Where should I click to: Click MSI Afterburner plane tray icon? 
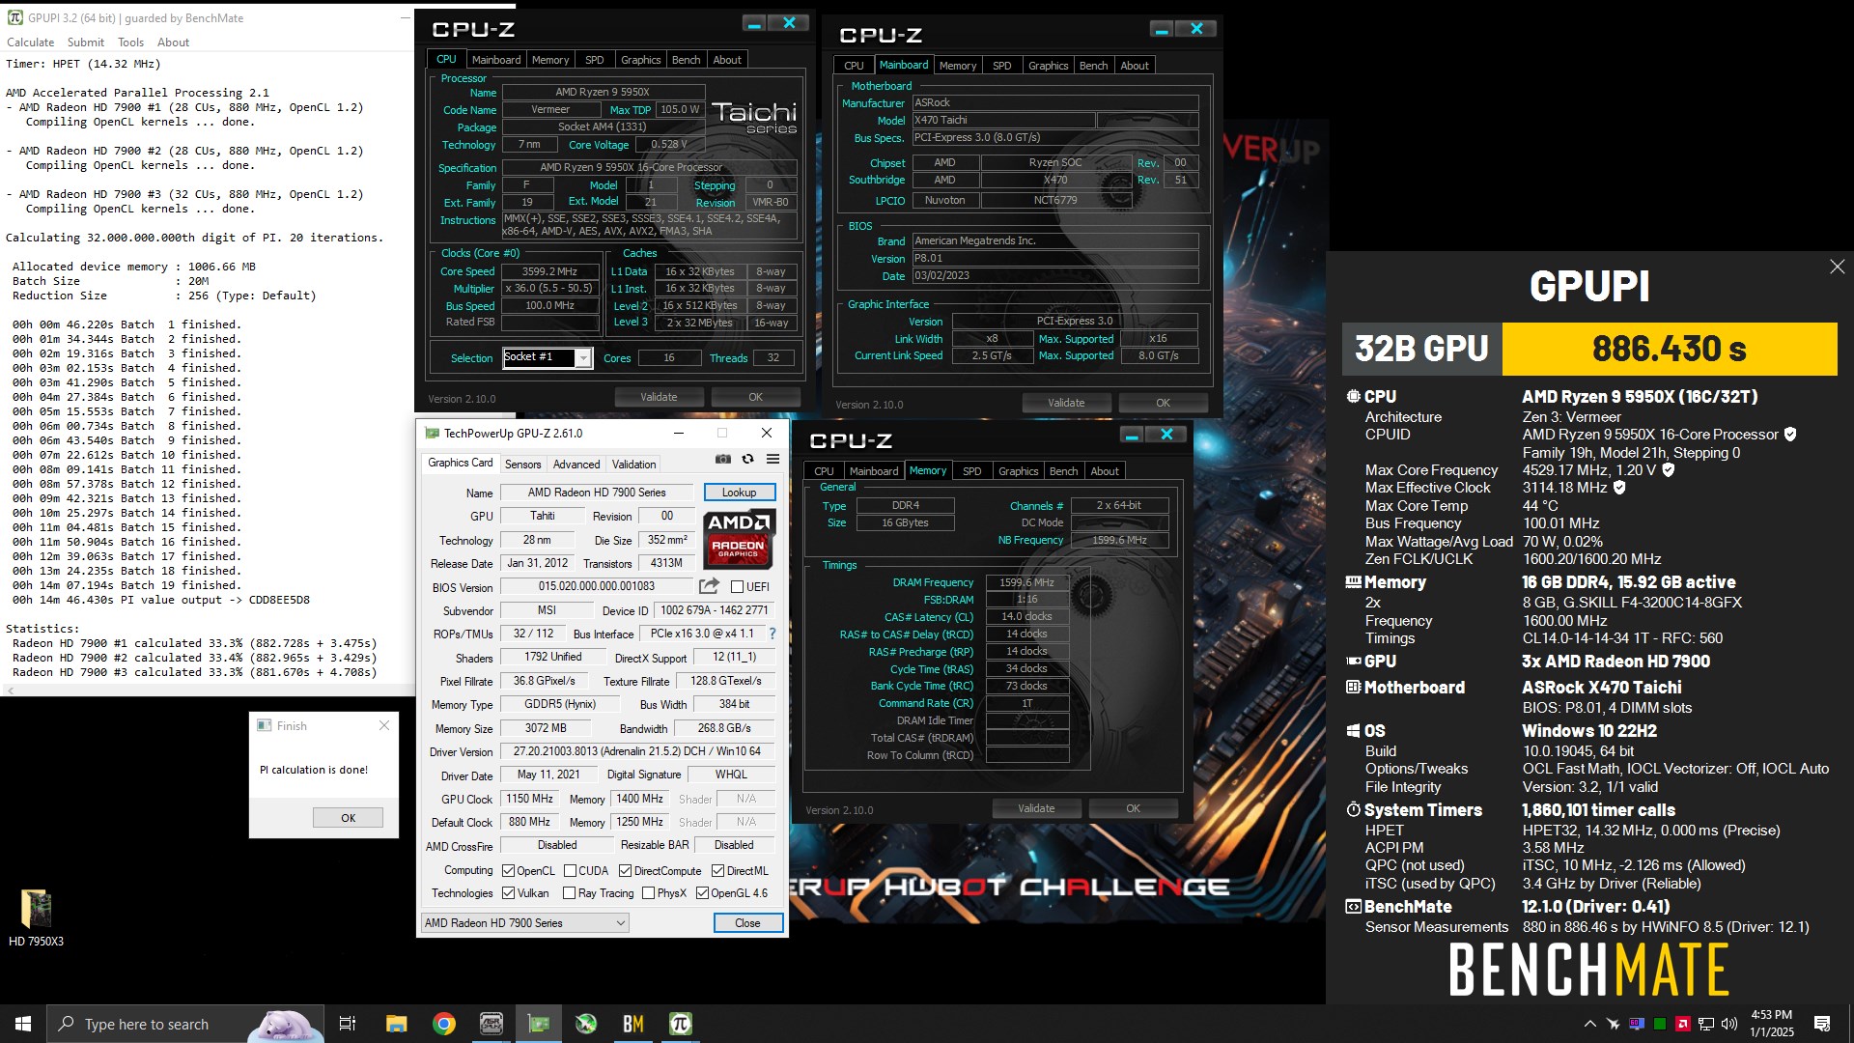tap(1613, 1024)
